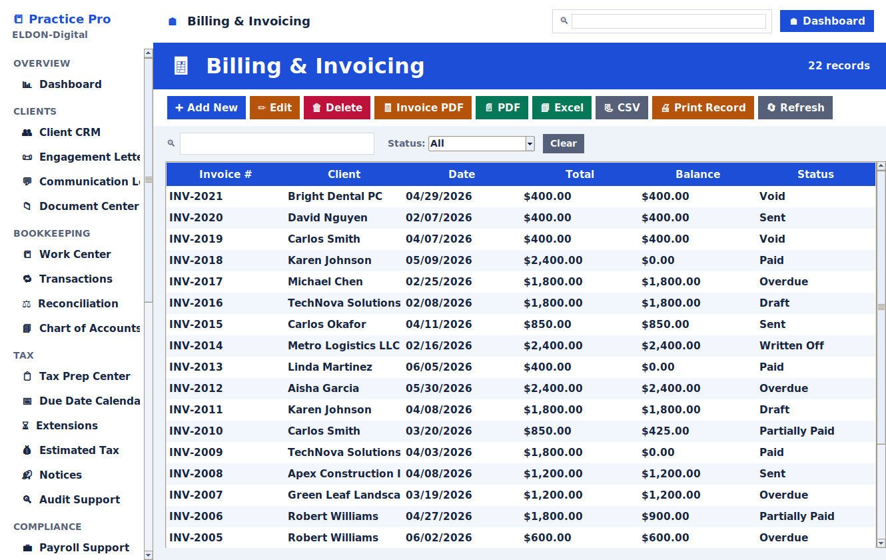The height and width of the screenshot is (560, 886).
Task: Click the Delete button
Action: coord(337,108)
